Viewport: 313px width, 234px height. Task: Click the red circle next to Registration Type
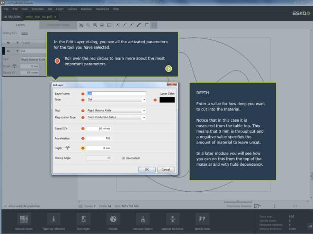click(x=83, y=117)
